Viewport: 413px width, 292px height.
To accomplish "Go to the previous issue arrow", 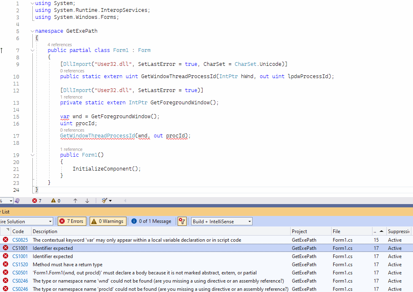I will click(x=75, y=201).
